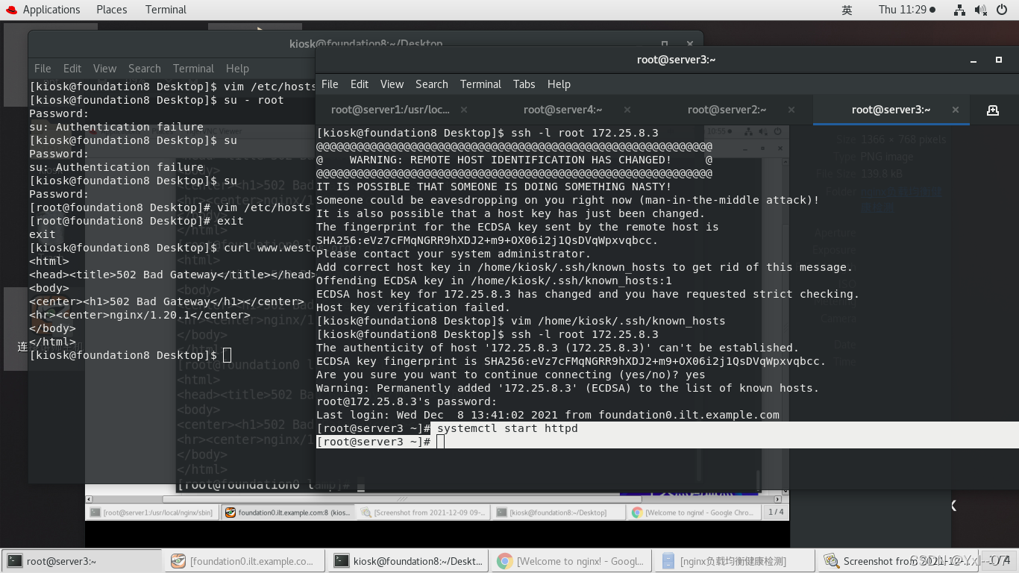Click inner taskbar [Screenshot from 2021-12-09 09-... entry
This screenshot has width=1019, height=573.
(423, 513)
